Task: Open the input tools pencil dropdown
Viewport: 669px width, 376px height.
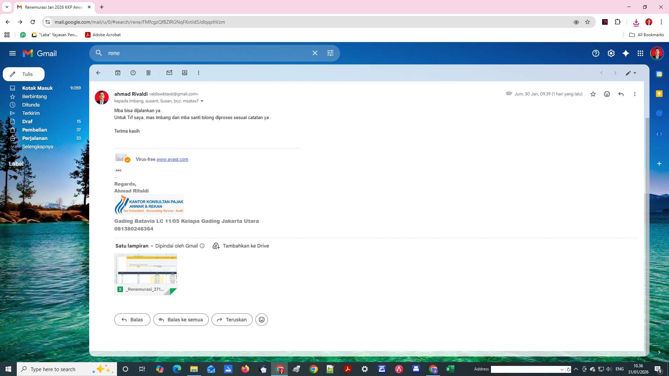Action: 631,73
